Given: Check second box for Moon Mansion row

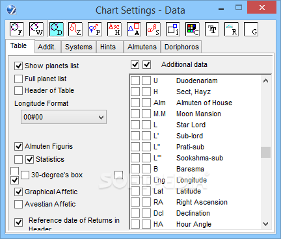Looking at the screenshot, I should pos(146,114).
